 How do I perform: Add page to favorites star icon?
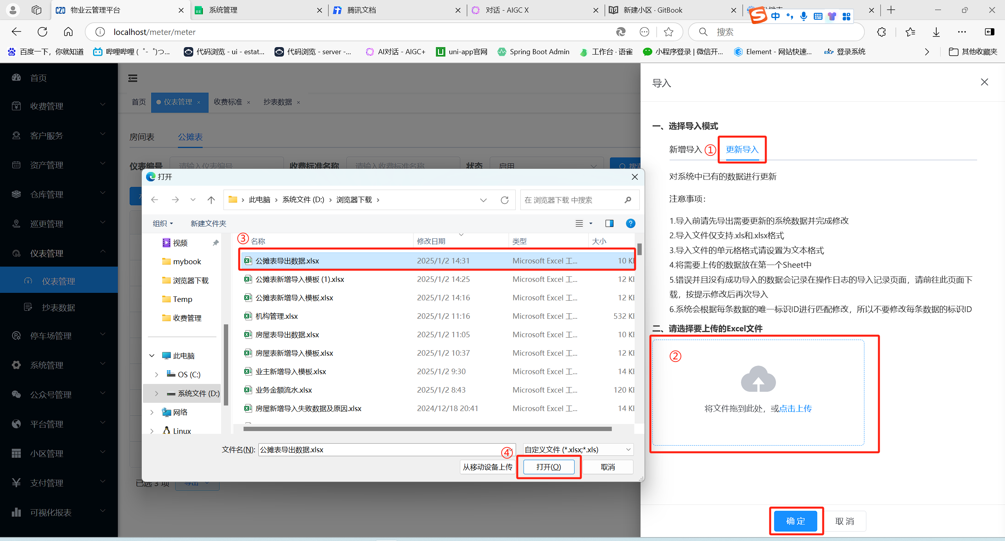point(668,32)
